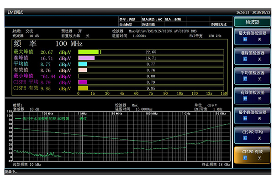This screenshot has height=182, width=274.
Task: Click the magenta CISPR 平均 level bar
Action: pyautogui.click(x=82, y=82)
